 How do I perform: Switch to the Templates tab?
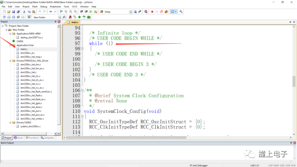click(48, 138)
